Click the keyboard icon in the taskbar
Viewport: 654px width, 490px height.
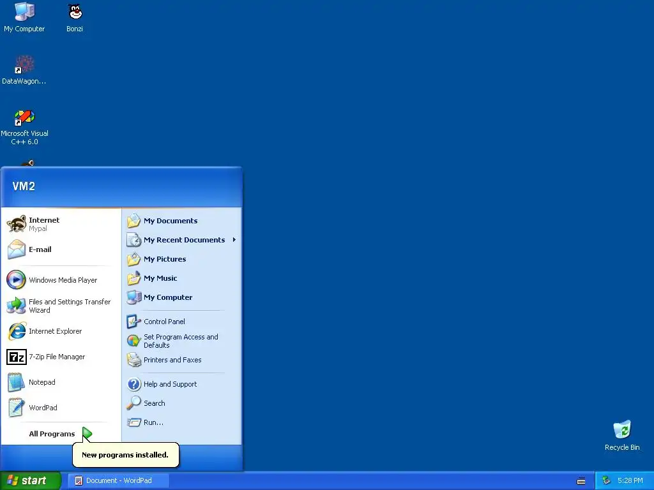point(581,481)
